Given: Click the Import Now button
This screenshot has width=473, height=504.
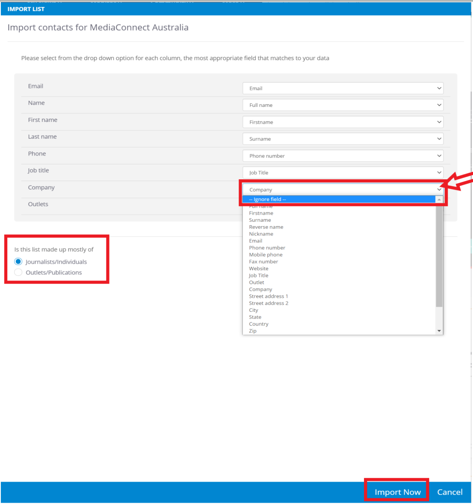Looking at the screenshot, I should click(397, 492).
